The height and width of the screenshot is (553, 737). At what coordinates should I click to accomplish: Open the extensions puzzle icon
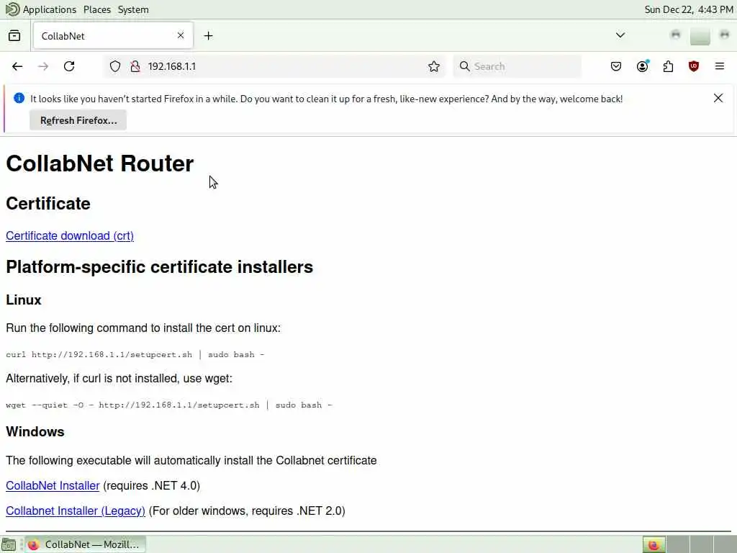tap(668, 66)
